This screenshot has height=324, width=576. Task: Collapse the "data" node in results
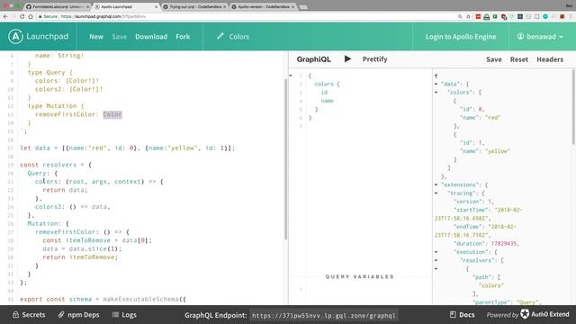pyautogui.click(x=436, y=84)
